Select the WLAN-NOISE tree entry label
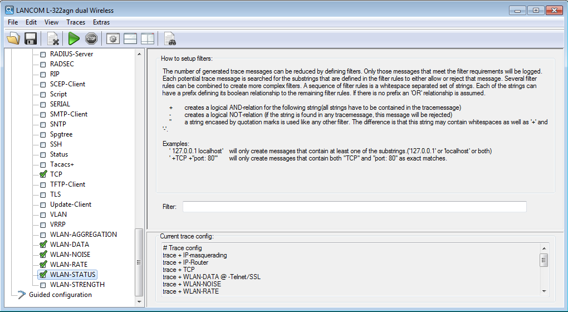568x312 pixels. [70, 255]
